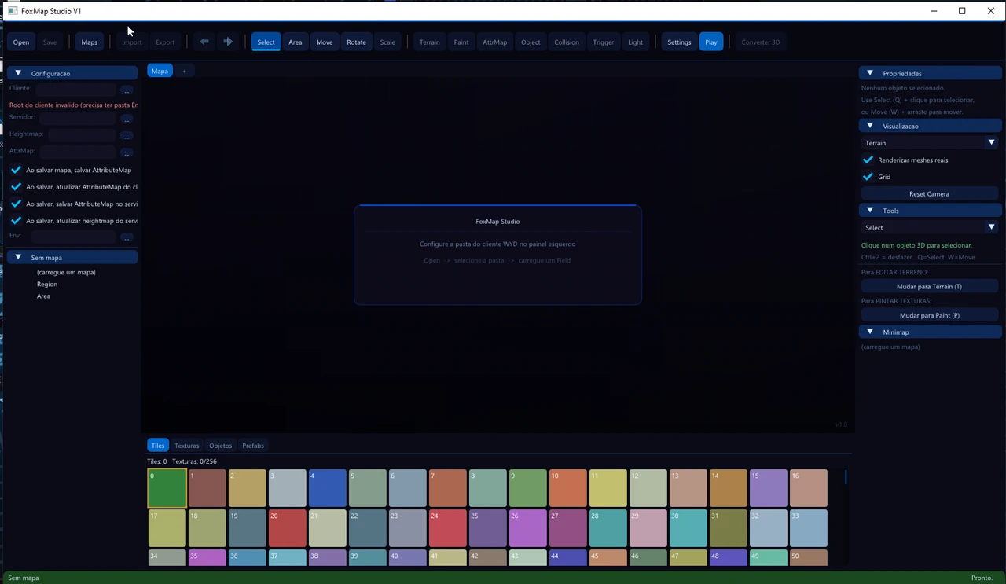Switch to Object mode
Screen dimensions: 1006x584
coord(531,42)
